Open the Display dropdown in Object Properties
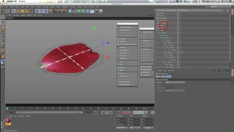Screen dimensions: 234x132 [x=175, y=82]
